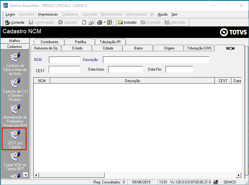Viewport: 249px width, 185px height.
Task: Click the Gemco Anywhere title bar icon
Action: coord(6,5)
